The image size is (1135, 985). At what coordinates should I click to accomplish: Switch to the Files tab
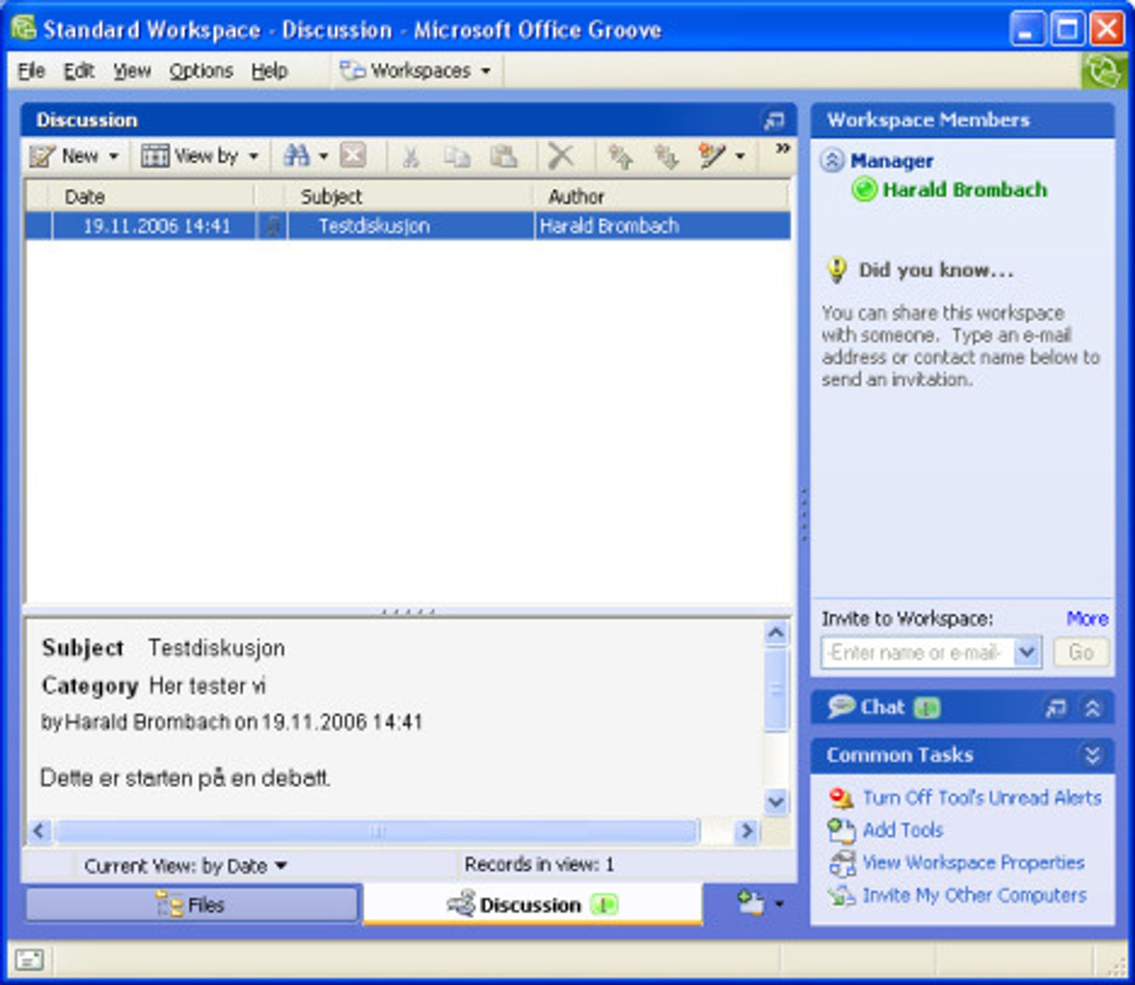coord(192,904)
